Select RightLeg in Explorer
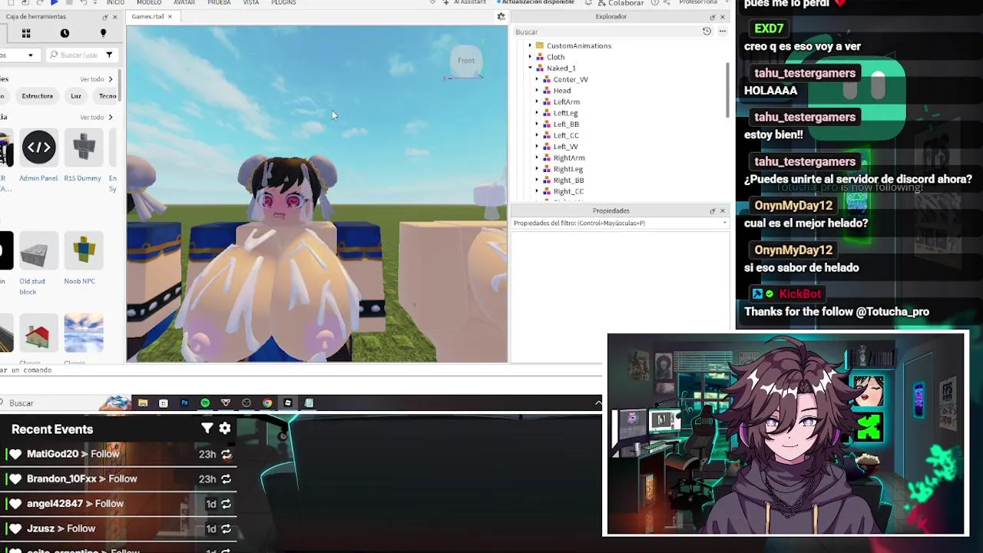983x553 pixels. click(568, 169)
